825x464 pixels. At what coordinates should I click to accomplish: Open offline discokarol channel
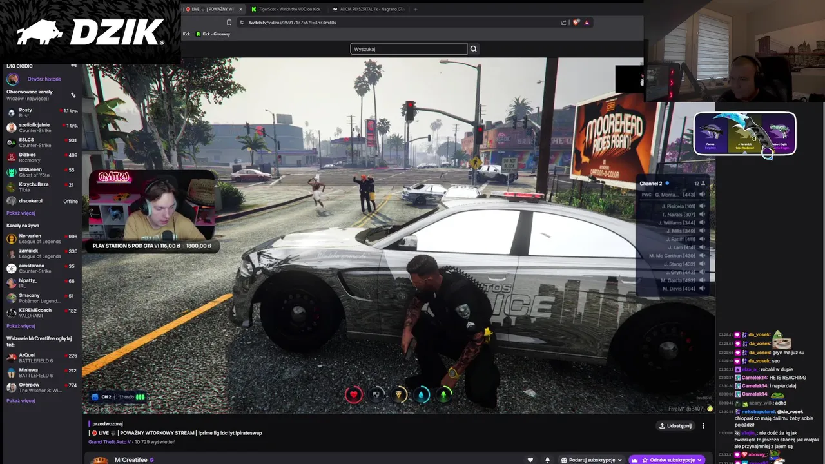coord(42,201)
